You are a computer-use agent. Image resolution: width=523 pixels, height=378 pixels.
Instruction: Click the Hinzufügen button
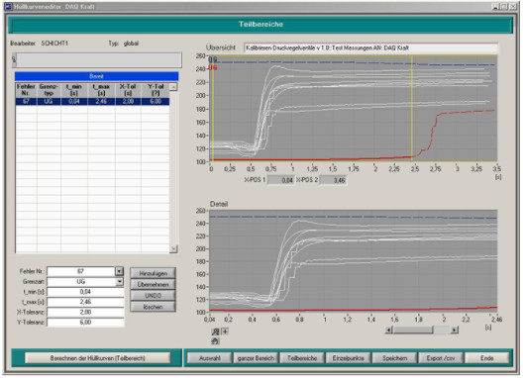coord(153,273)
